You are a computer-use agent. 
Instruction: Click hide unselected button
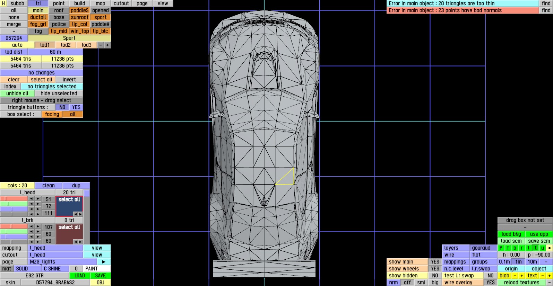[x=59, y=93]
